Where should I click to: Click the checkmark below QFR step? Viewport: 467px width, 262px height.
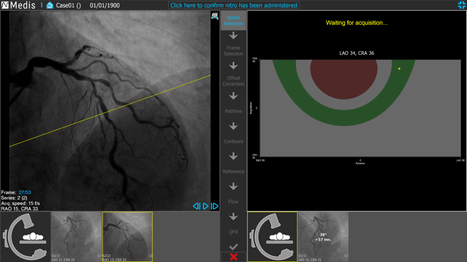point(233,246)
